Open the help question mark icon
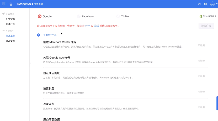This screenshot has height=121, width=218. click(205, 4)
